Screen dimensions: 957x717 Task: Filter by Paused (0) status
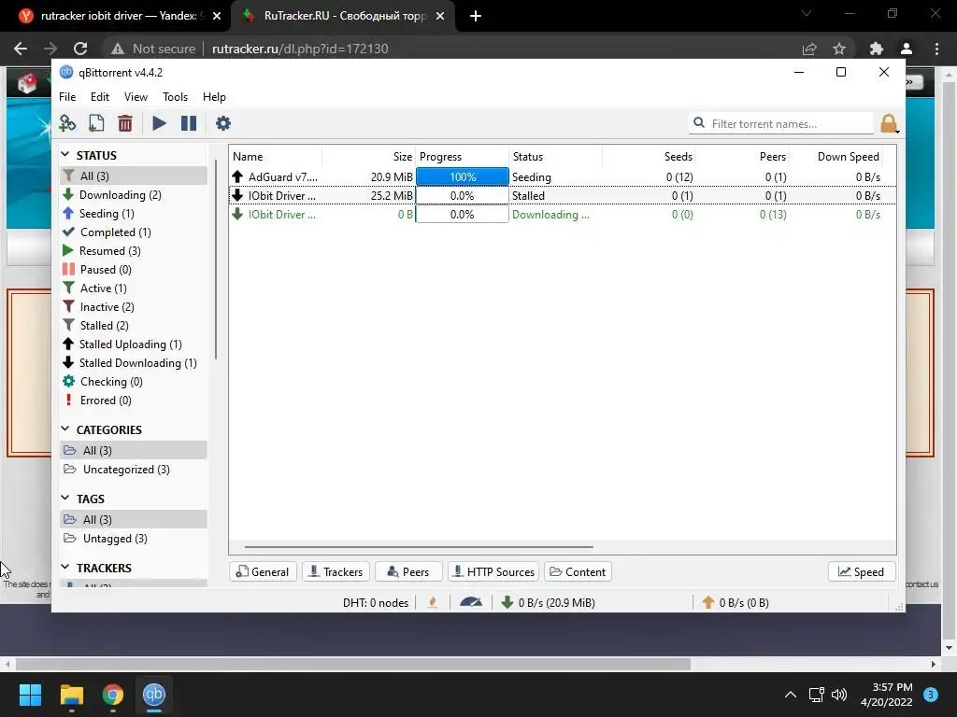tap(134, 270)
